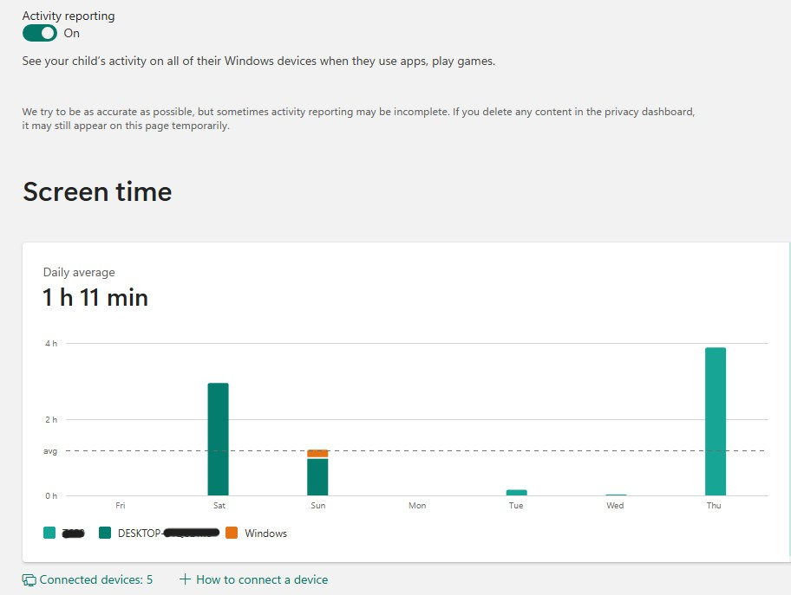791x595 pixels.
Task: Select the small Tuesday screen time bar
Action: coord(517,492)
